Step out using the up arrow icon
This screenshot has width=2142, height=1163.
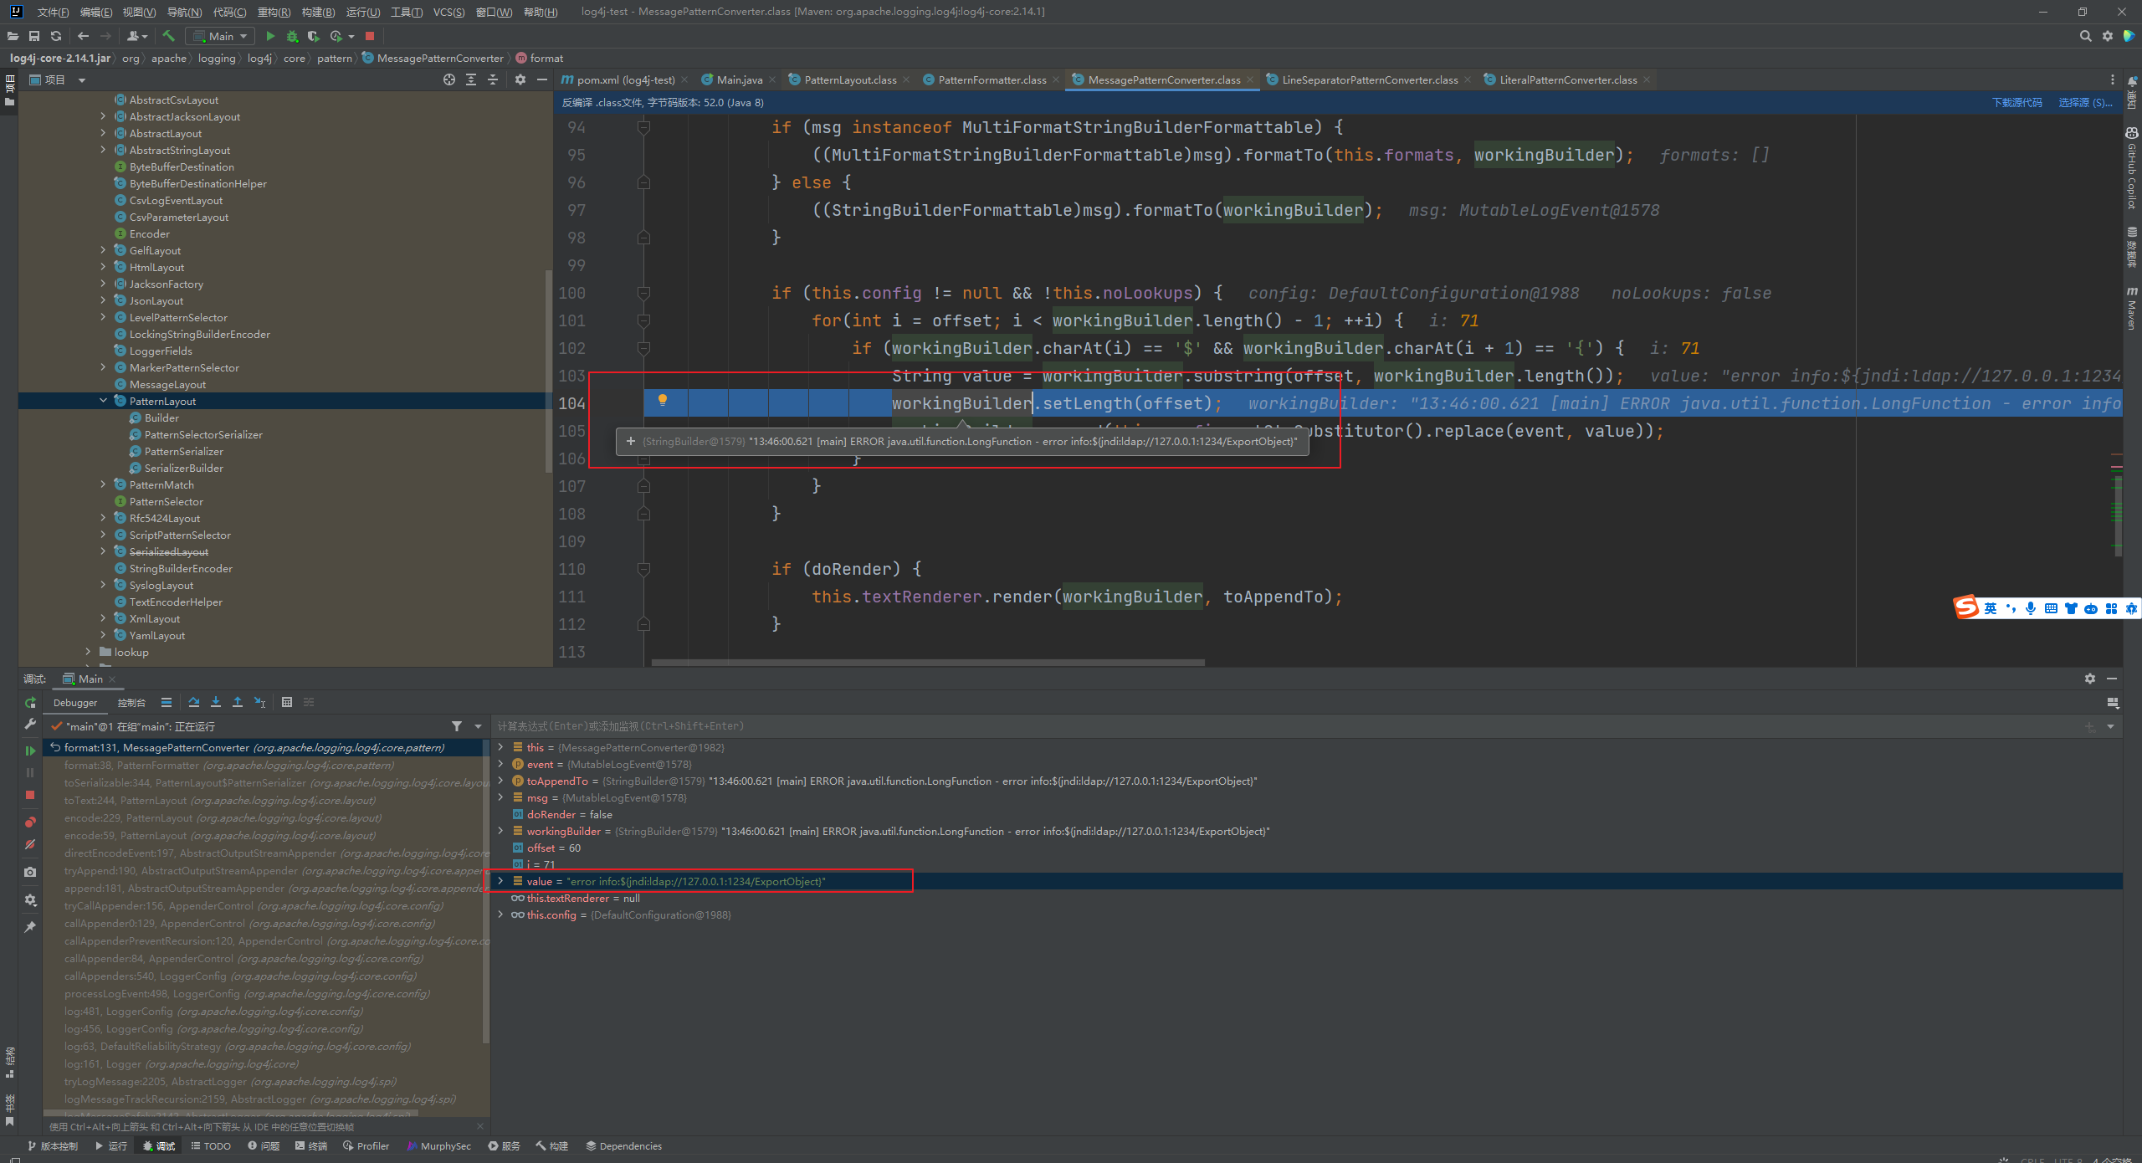(x=238, y=702)
